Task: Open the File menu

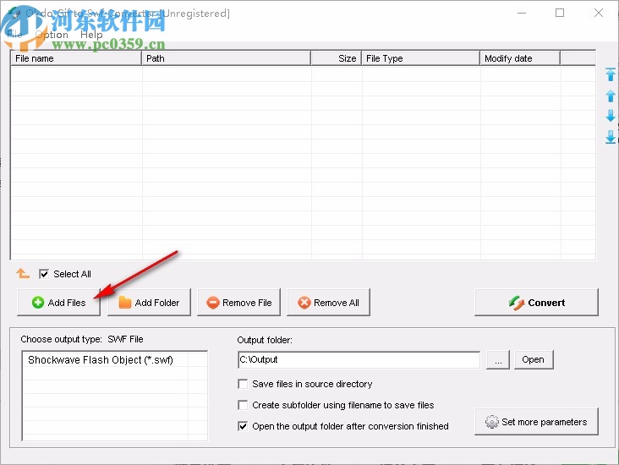Action: pyautogui.click(x=14, y=35)
